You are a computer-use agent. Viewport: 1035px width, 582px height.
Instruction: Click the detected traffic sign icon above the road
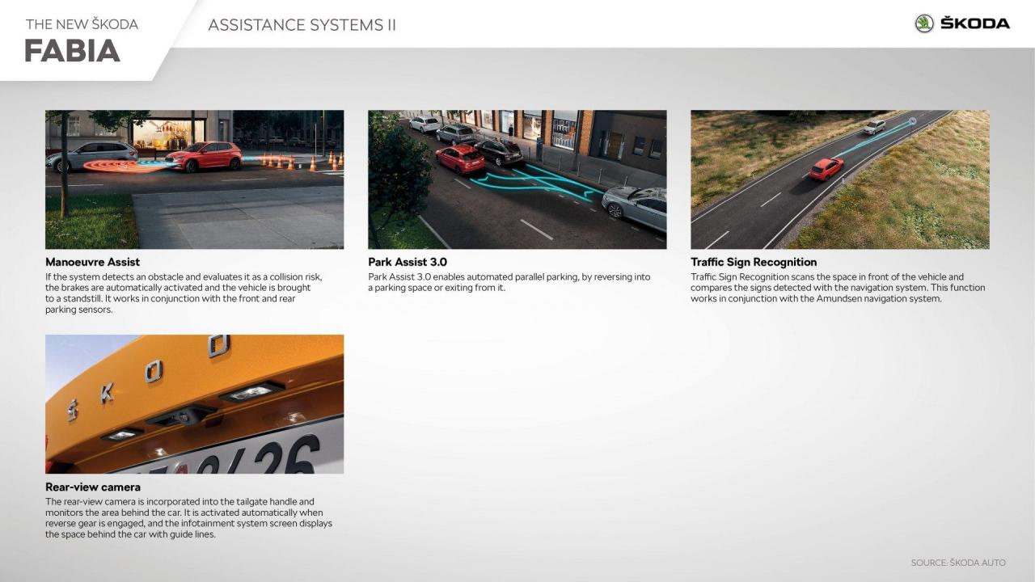pyautogui.click(x=912, y=122)
